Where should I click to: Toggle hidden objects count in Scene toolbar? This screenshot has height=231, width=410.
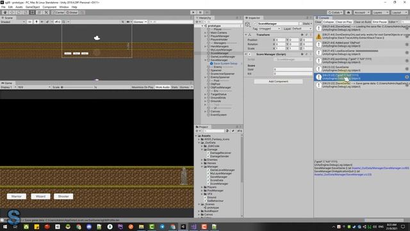[x=58, y=22]
